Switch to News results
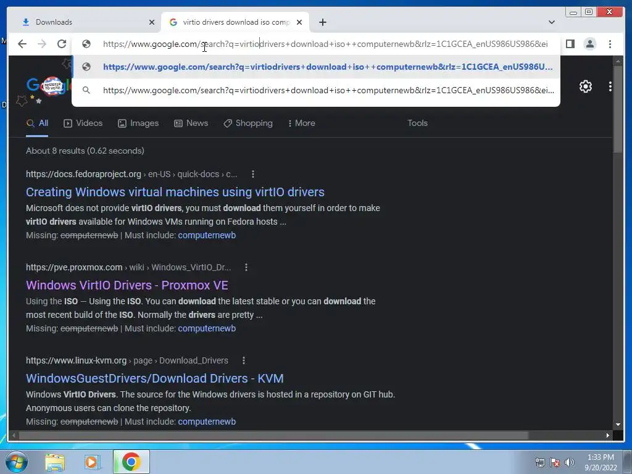Viewport: 632px width, 474px height. 191,123
